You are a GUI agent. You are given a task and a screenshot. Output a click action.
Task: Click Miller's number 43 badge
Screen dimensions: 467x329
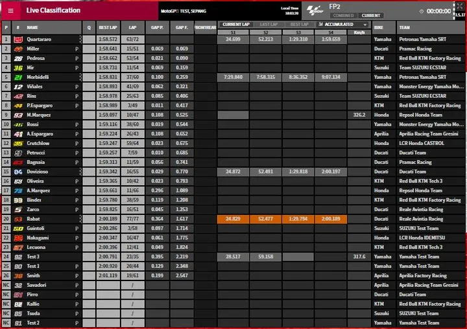18,49
